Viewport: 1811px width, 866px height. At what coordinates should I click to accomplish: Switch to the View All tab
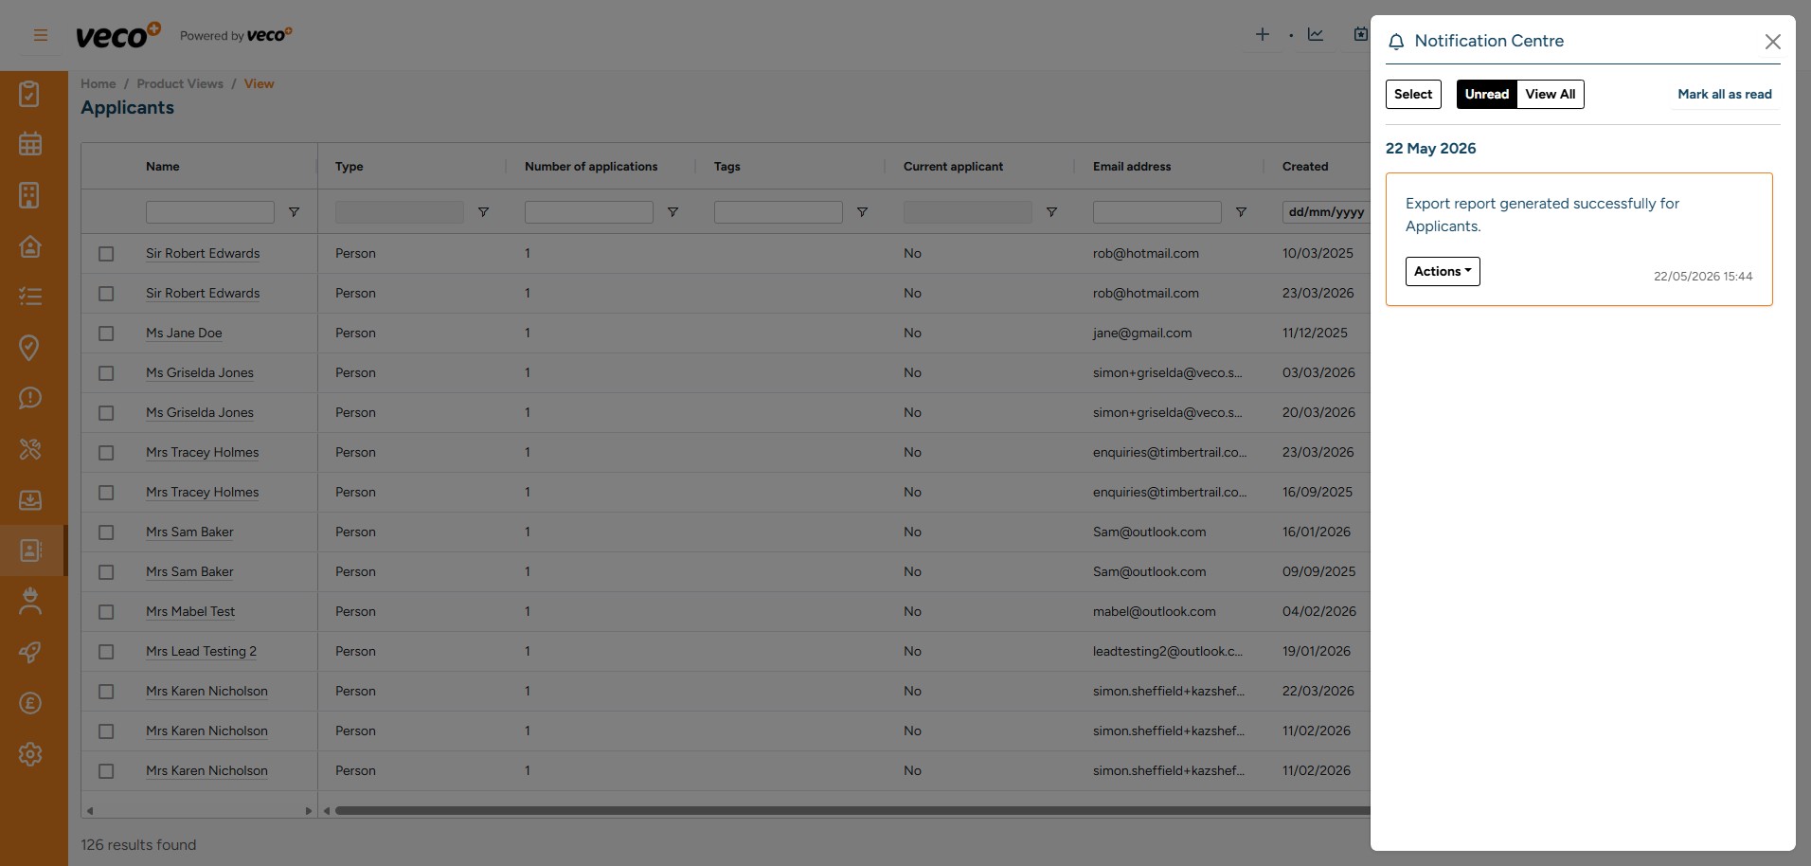tap(1551, 94)
